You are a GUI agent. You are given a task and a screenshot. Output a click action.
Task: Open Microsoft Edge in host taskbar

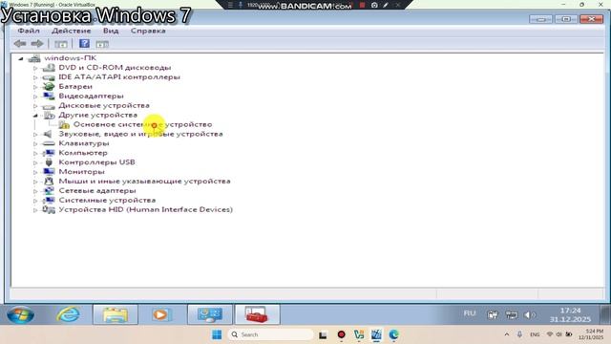click(x=393, y=334)
